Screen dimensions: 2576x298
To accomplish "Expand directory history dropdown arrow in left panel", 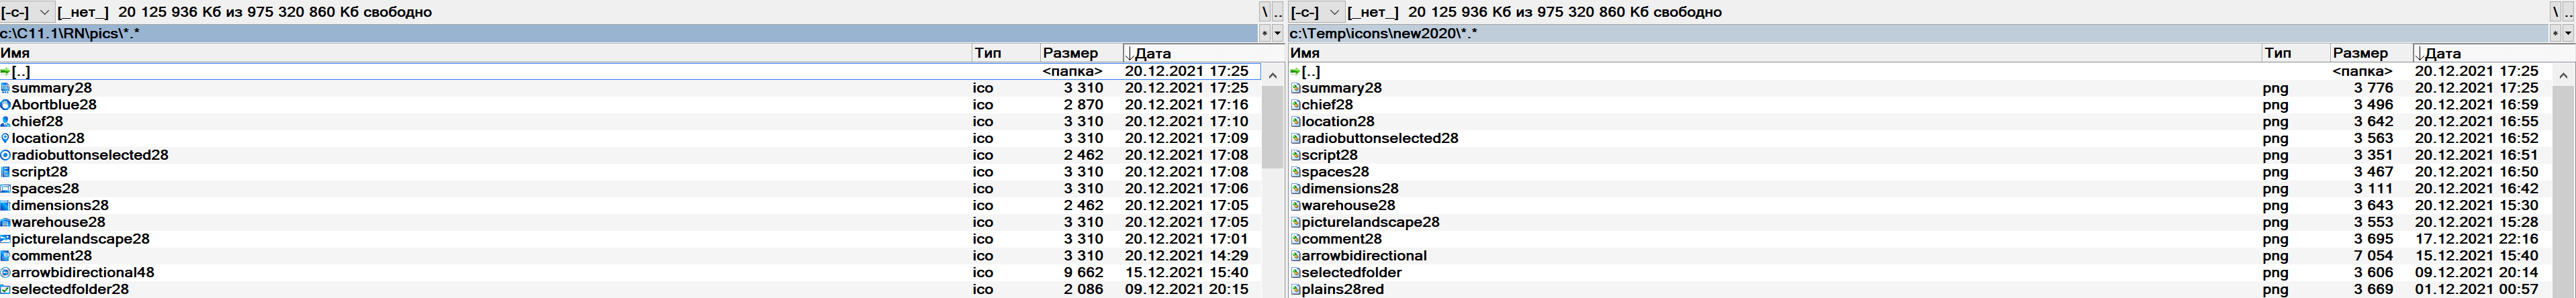I will [1277, 33].
